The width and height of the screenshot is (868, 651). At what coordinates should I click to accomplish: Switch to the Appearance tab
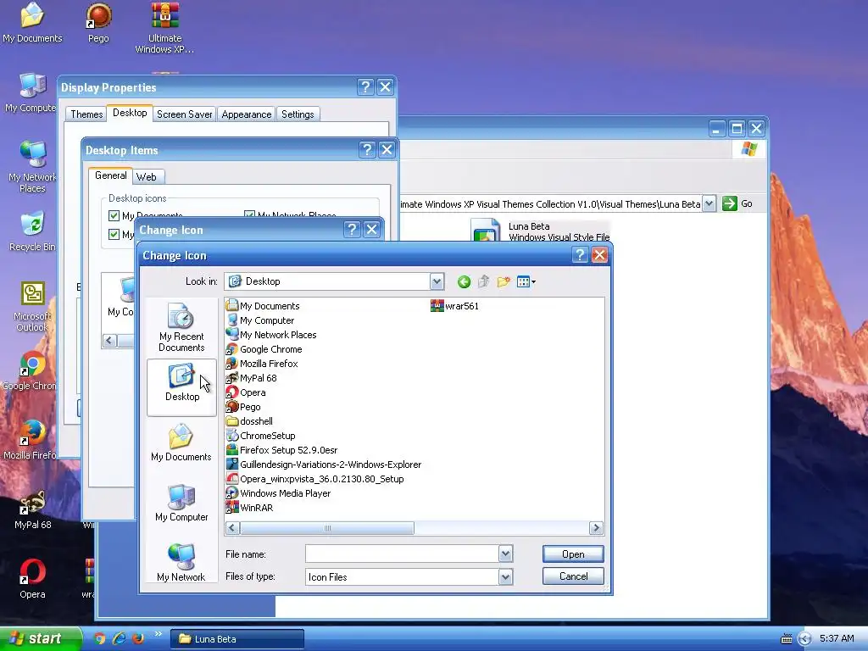247,114
